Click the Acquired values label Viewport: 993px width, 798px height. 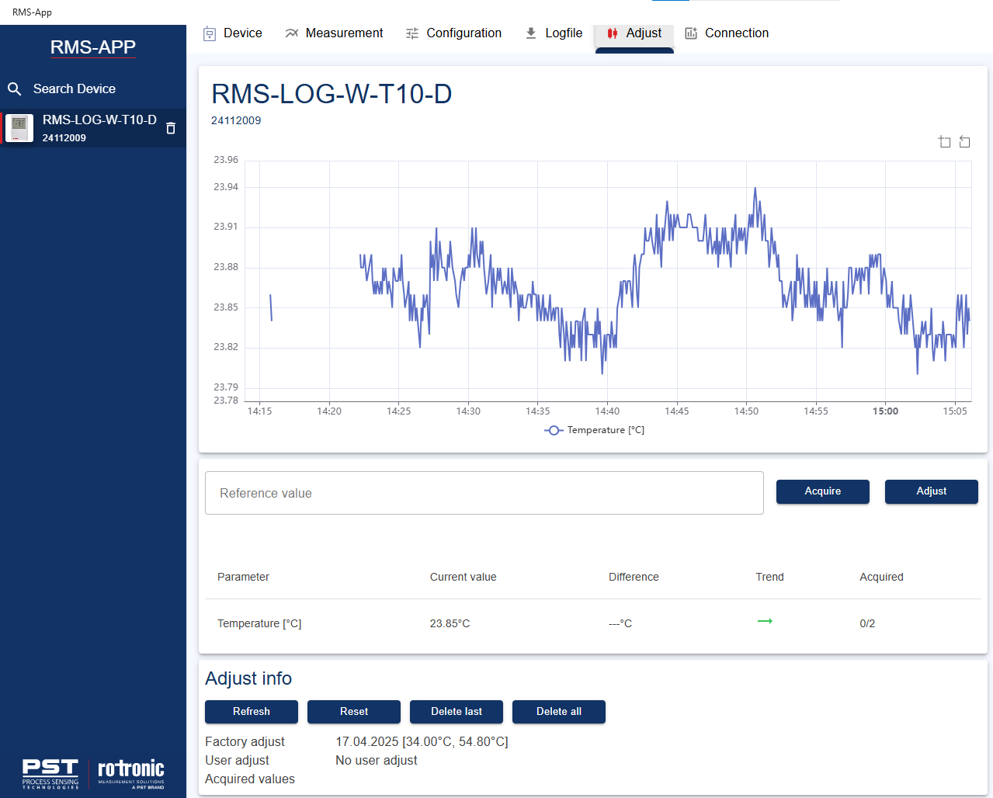250,779
